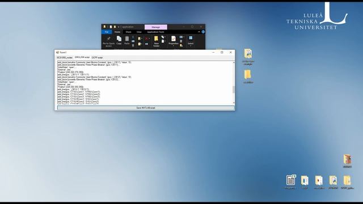363x204 pixels.
Task: Click the Form1 title bar text
Action: pos(63,52)
